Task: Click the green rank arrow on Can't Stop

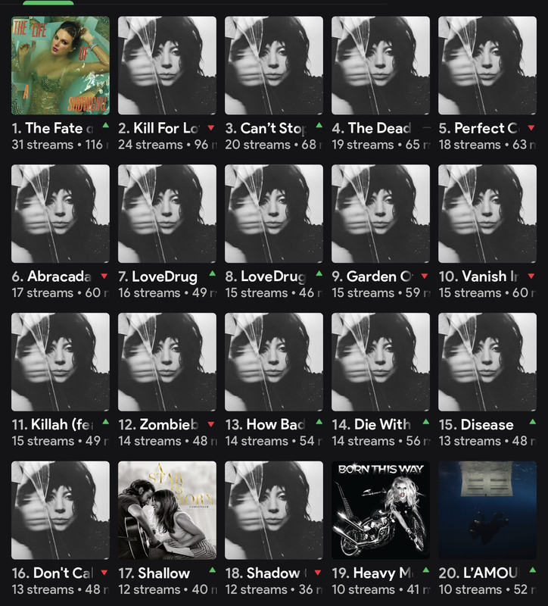Action: pos(319,125)
